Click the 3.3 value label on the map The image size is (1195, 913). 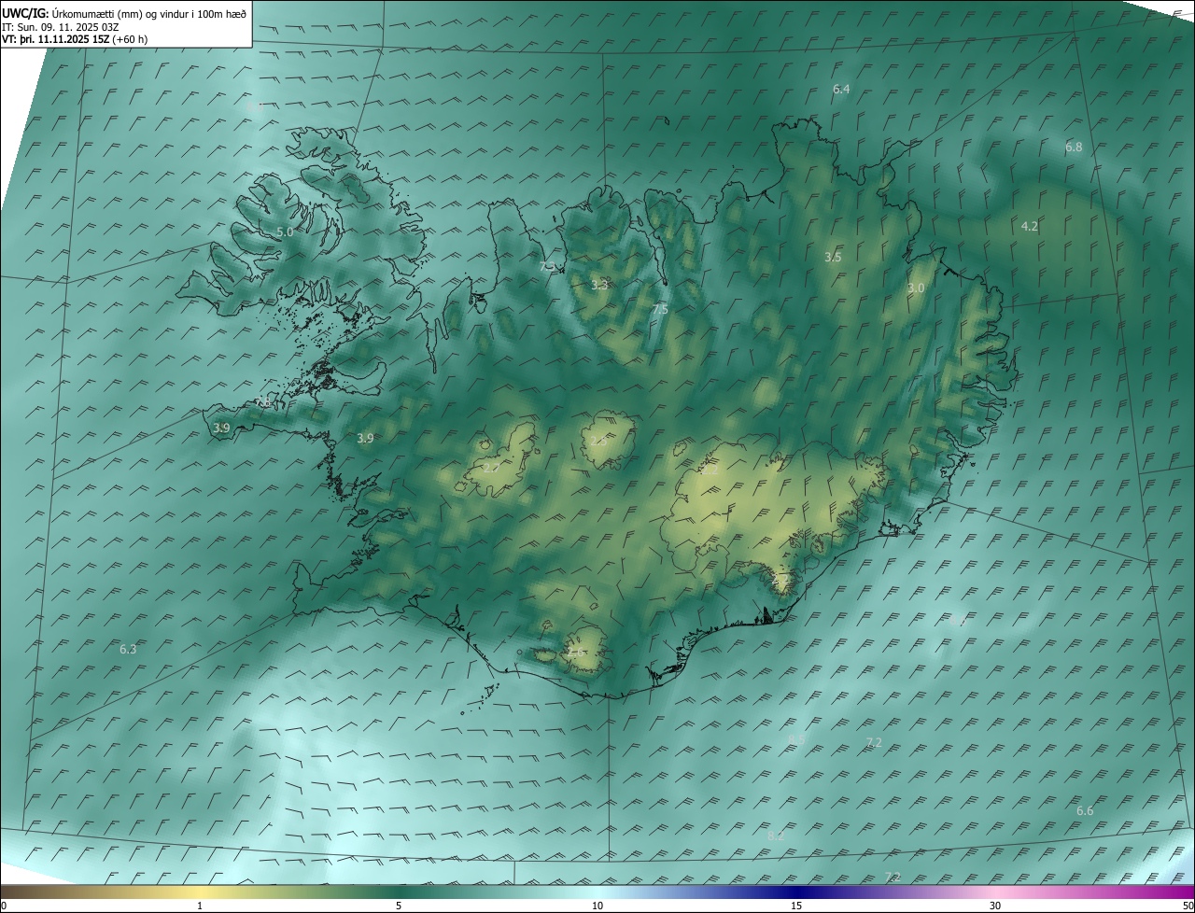599,286
